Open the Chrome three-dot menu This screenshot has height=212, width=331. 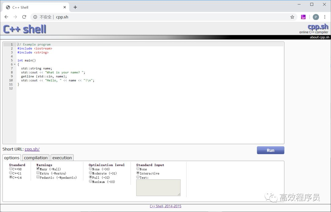pyautogui.click(x=325, y=17)
